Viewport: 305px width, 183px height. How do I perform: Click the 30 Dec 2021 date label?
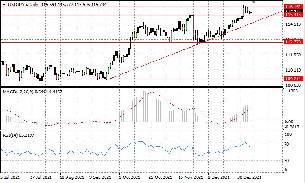[x=249, y=177]
